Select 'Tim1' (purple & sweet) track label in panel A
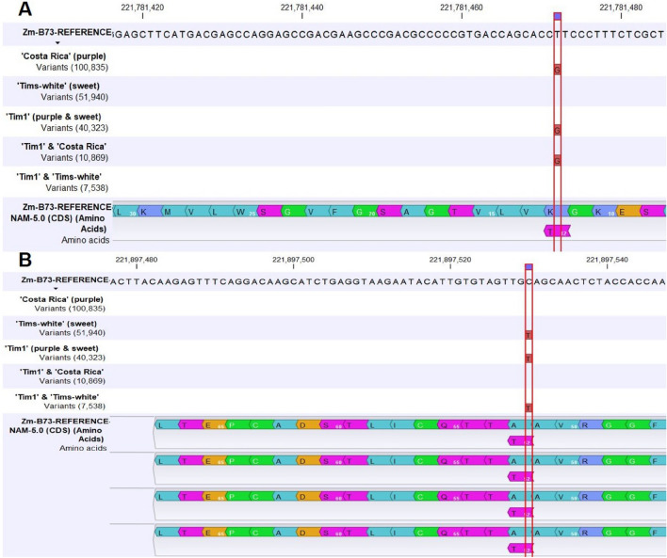 54,117
